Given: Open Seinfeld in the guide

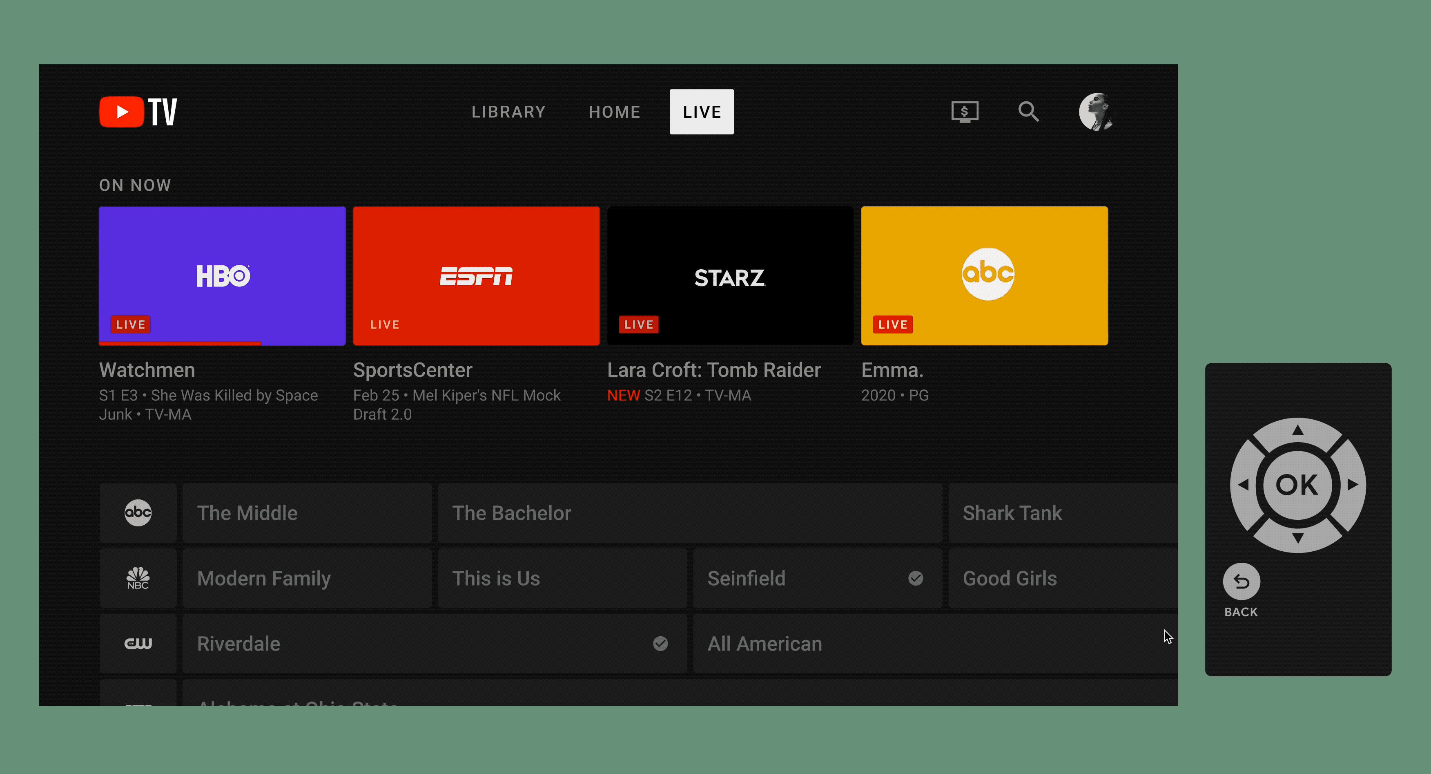Looking at the screenshot, I should pyautogui.click(x=817, y=578).
